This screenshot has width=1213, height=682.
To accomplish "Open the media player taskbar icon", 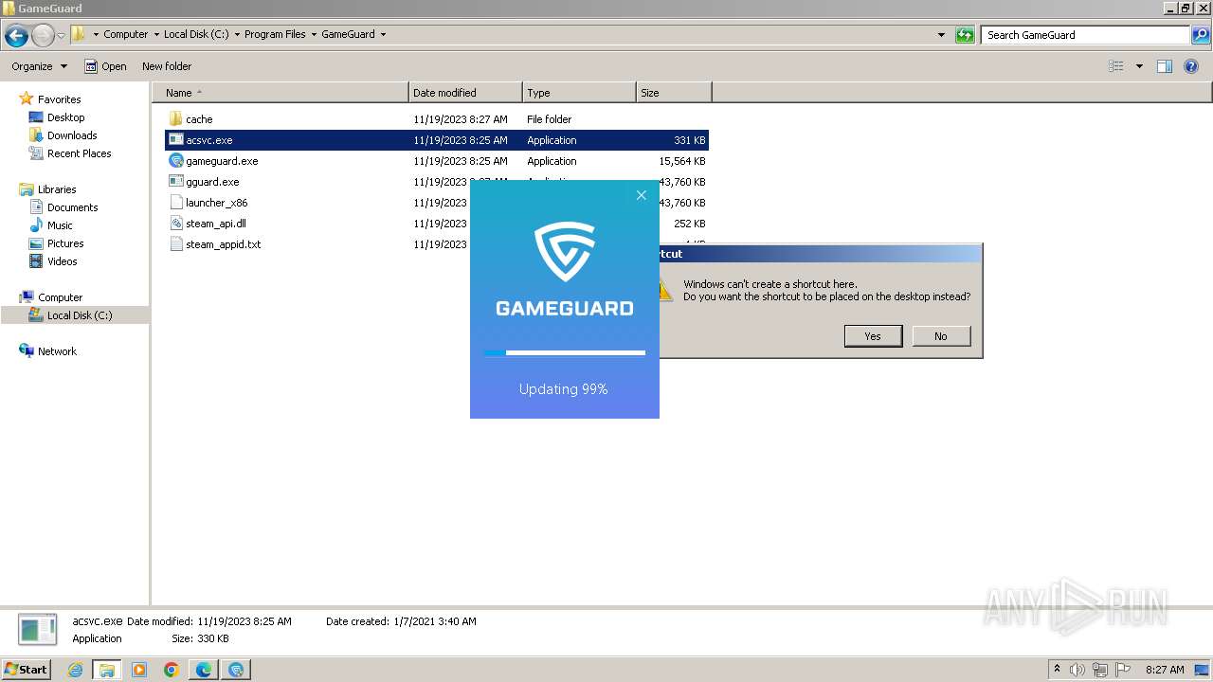I will coord(139,670).
